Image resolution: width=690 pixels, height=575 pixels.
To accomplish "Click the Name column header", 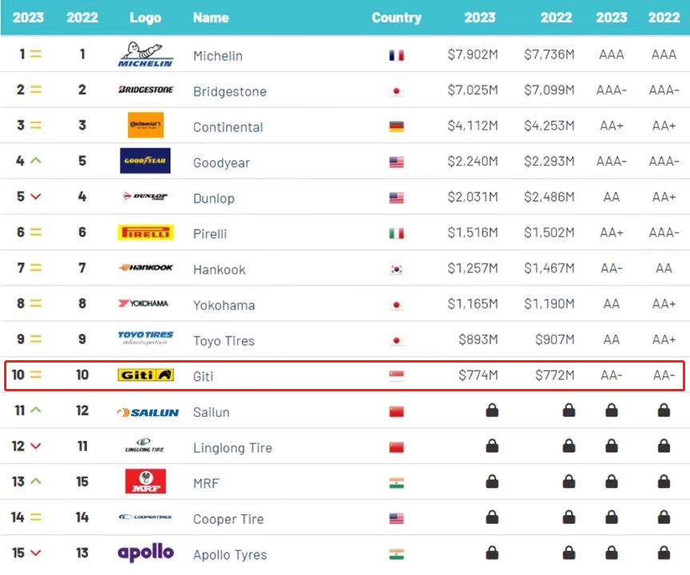I will pos(211,18).
